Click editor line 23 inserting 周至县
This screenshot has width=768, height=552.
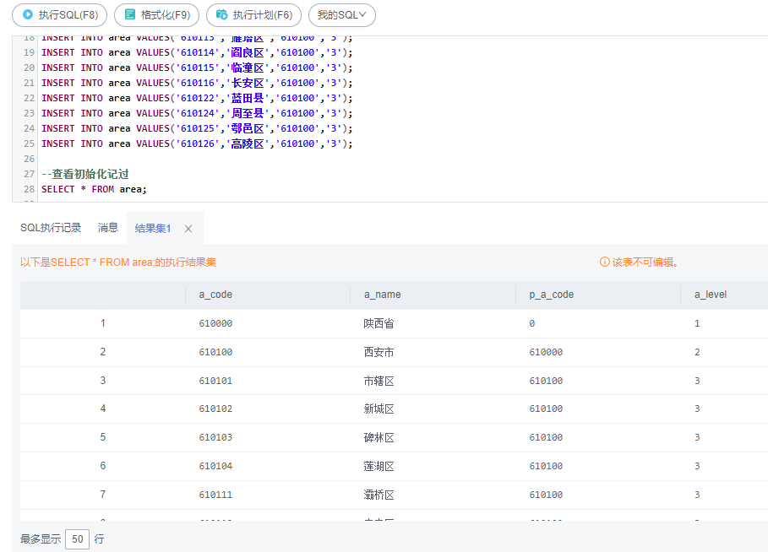(x=197, y=113)
